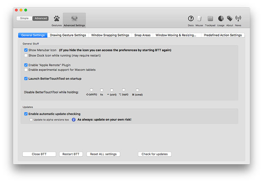Check the opt modifier checkbox
Screen dimensions: 263x183
point(124,90)
